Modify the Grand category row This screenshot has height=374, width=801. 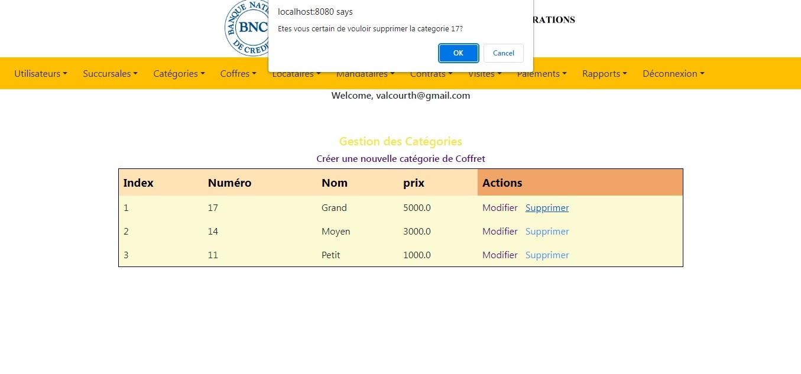[x=500, y=208]
